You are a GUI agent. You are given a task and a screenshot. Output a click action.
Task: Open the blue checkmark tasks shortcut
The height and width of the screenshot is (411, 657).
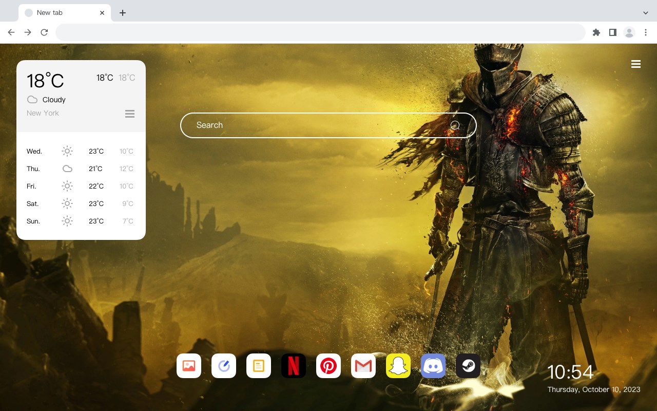224,366
